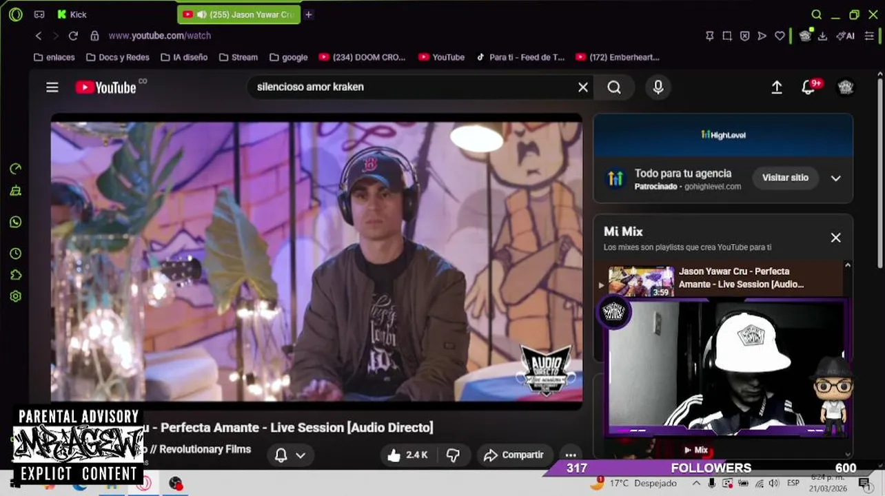
Task: Click the YouTube search magnifier button
Action: coord(614,87)
